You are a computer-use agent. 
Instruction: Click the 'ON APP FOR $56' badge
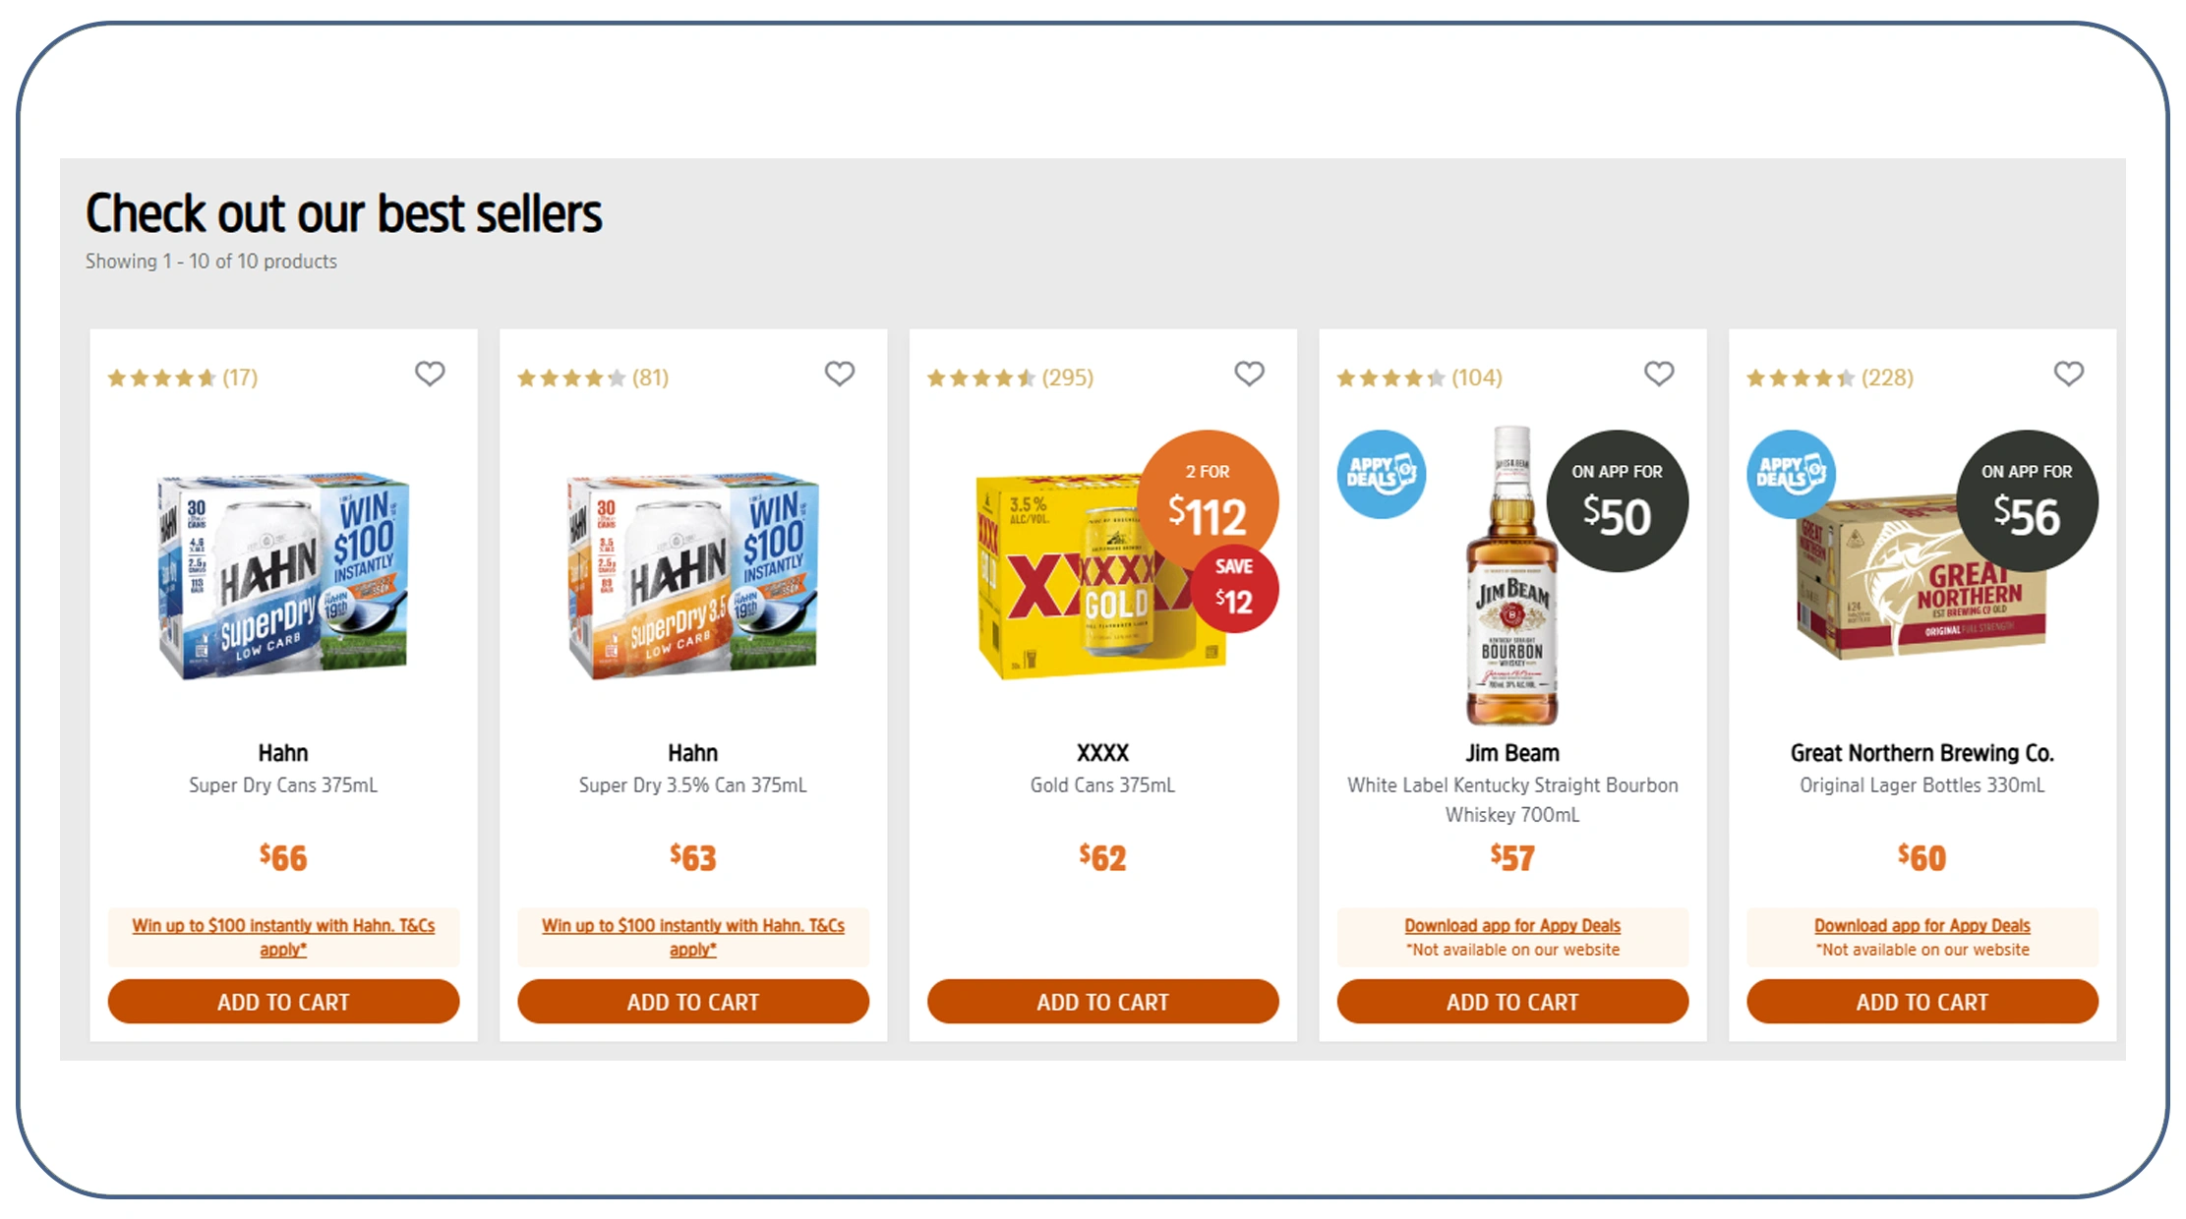tap(2026, 500)
